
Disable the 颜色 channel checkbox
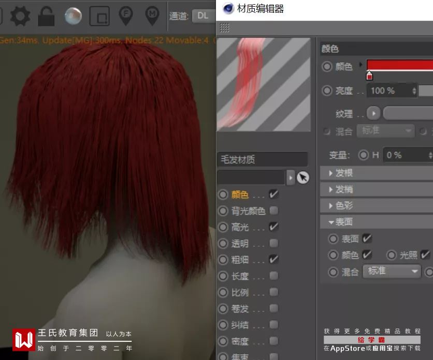point(273,194)
